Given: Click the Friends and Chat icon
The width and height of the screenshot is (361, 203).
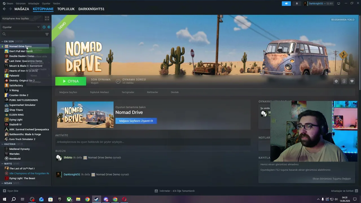Looking at the screenshot, I should tap(356, 191).
